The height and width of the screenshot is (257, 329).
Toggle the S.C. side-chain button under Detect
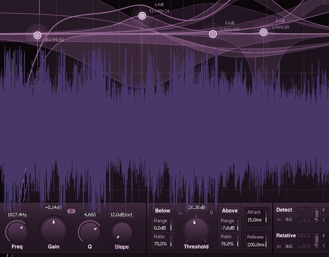click(289, 219)
